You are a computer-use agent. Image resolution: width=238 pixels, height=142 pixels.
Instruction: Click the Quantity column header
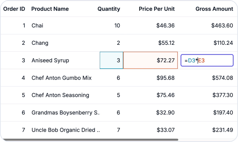109,9
